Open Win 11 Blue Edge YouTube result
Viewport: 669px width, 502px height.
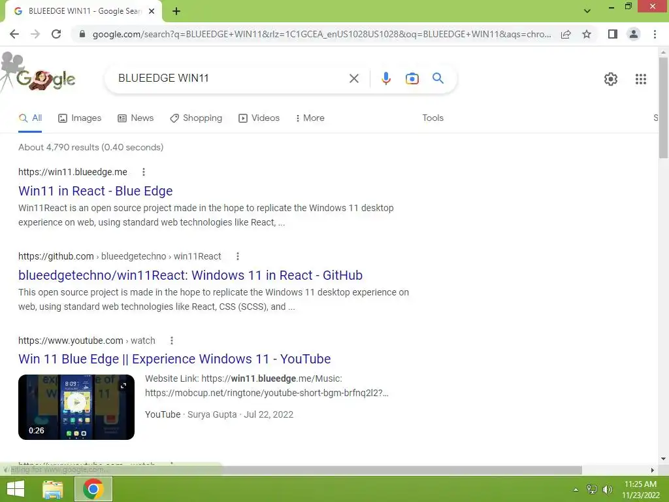tap(174, 359)
